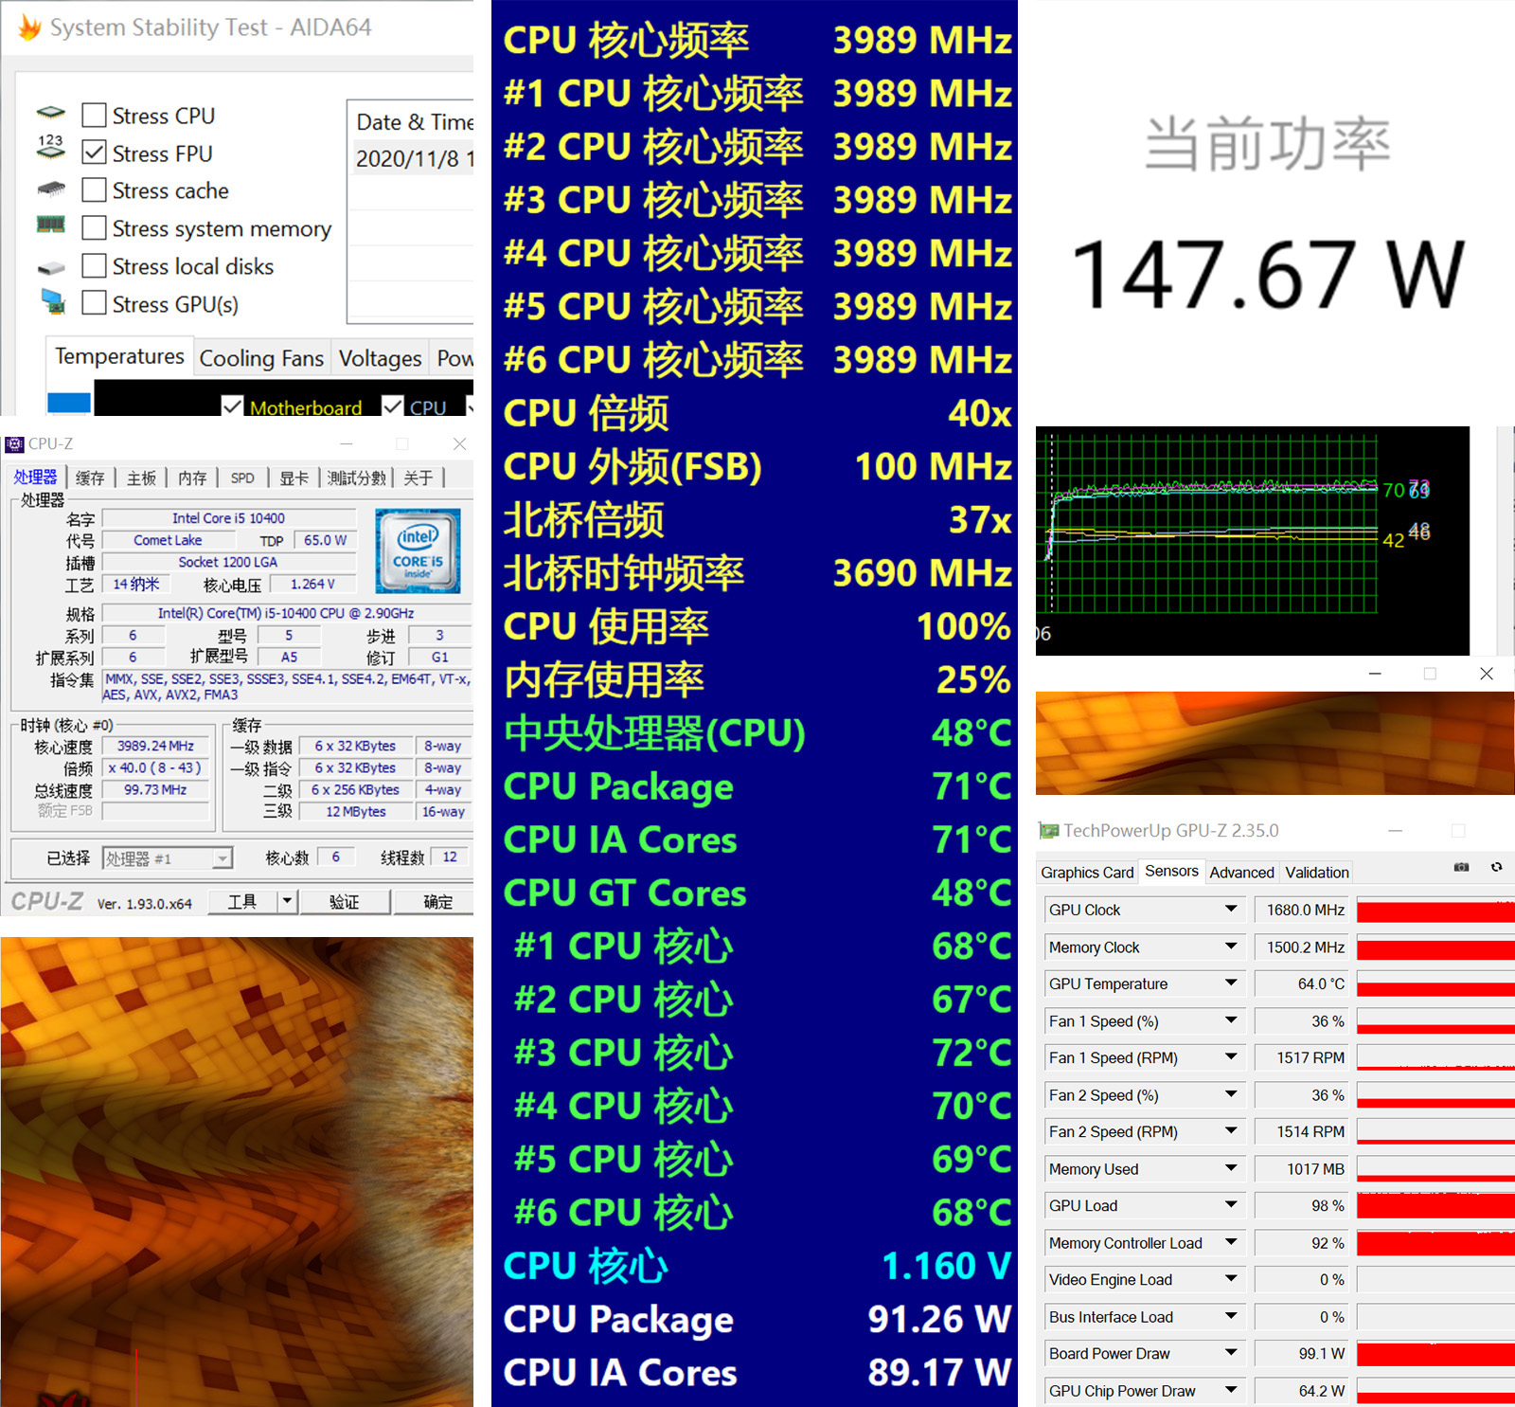Open the GPU Temperature sensor dropdown
The height and width of the screenshot is (1407, 1515).
(x=1231, y=983)
